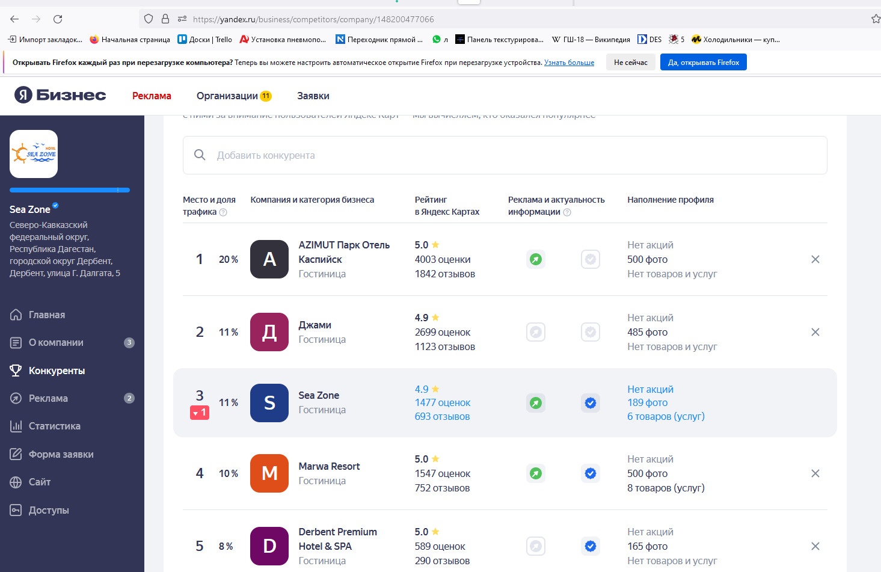This screenshot has height=572, width=881.
Task: Click green advertising icon for Marwa Resort
Action: click(536, 473)
